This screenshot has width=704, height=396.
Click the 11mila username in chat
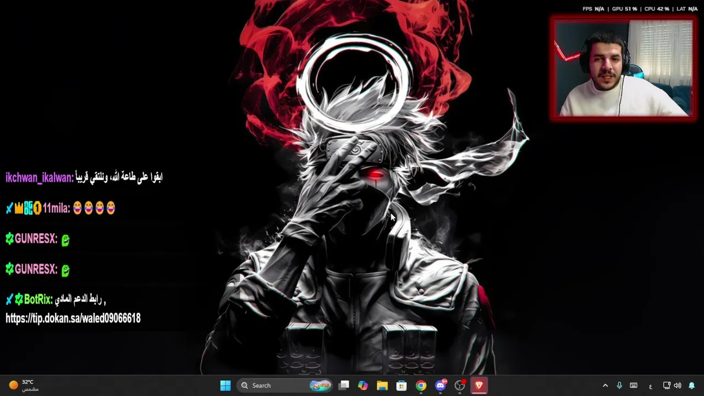(x=56, y=208)
